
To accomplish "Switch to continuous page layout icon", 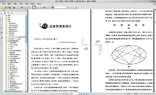I will click(126, 94).
